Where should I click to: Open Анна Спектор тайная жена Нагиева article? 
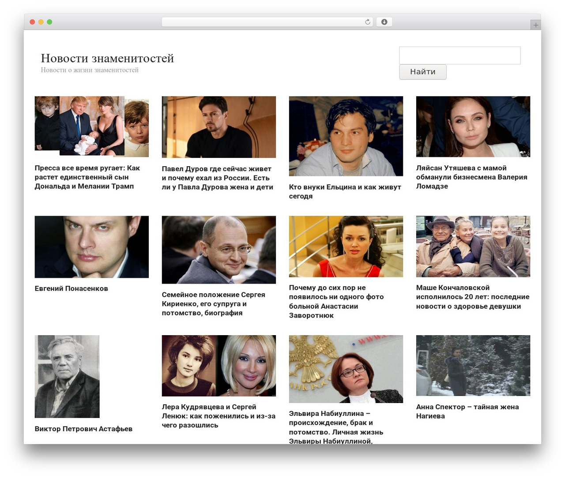coord(467,411)
